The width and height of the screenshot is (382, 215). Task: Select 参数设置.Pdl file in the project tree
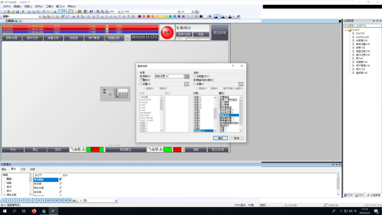[362, 44]
